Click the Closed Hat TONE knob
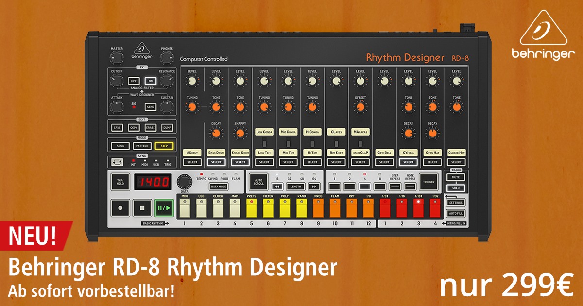583x306 pixels. [456, 107]
